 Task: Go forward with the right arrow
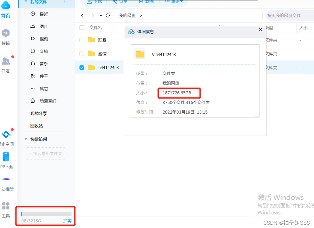[x=93, y=15]
